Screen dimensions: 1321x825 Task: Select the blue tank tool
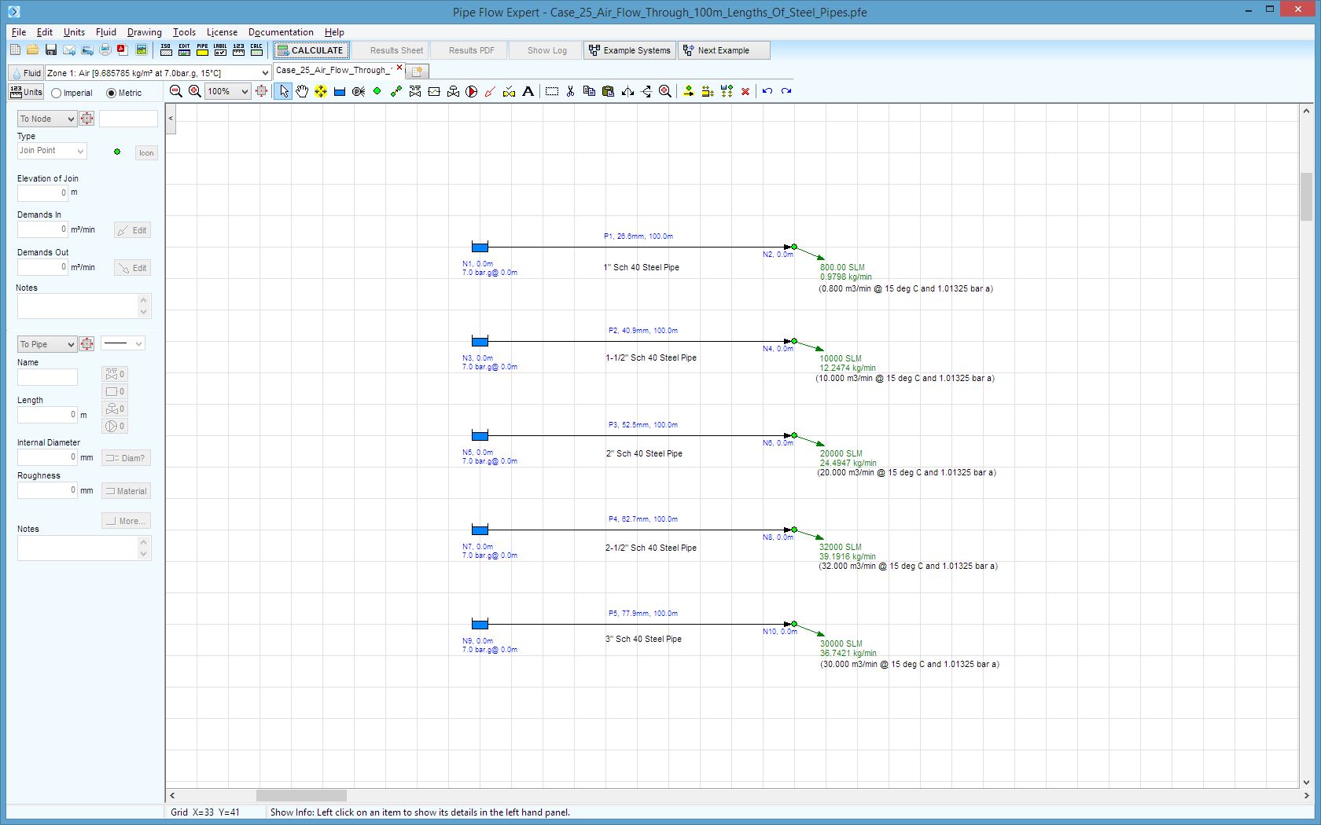coord(340,91)
